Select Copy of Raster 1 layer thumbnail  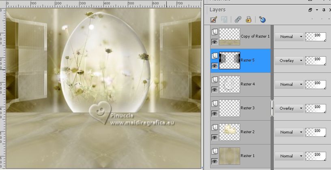pyautogui.click(x=230, y=37)
